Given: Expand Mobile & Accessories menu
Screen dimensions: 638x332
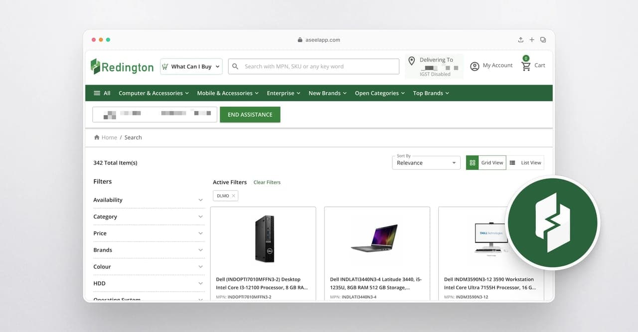Looking at the screenshot, I should [228, 93].
